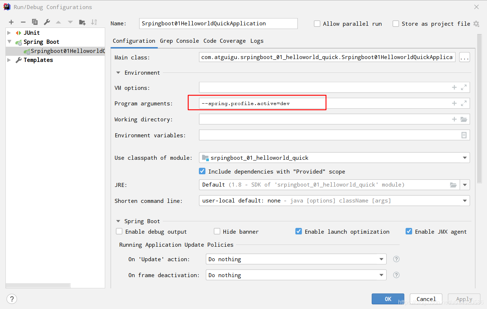Click the Spring Boot leaf icon
487x309 pixels.
(18, 42)
